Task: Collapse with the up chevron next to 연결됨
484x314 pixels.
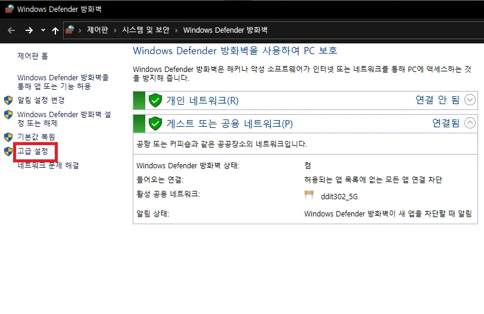Action: click(470, 123)
